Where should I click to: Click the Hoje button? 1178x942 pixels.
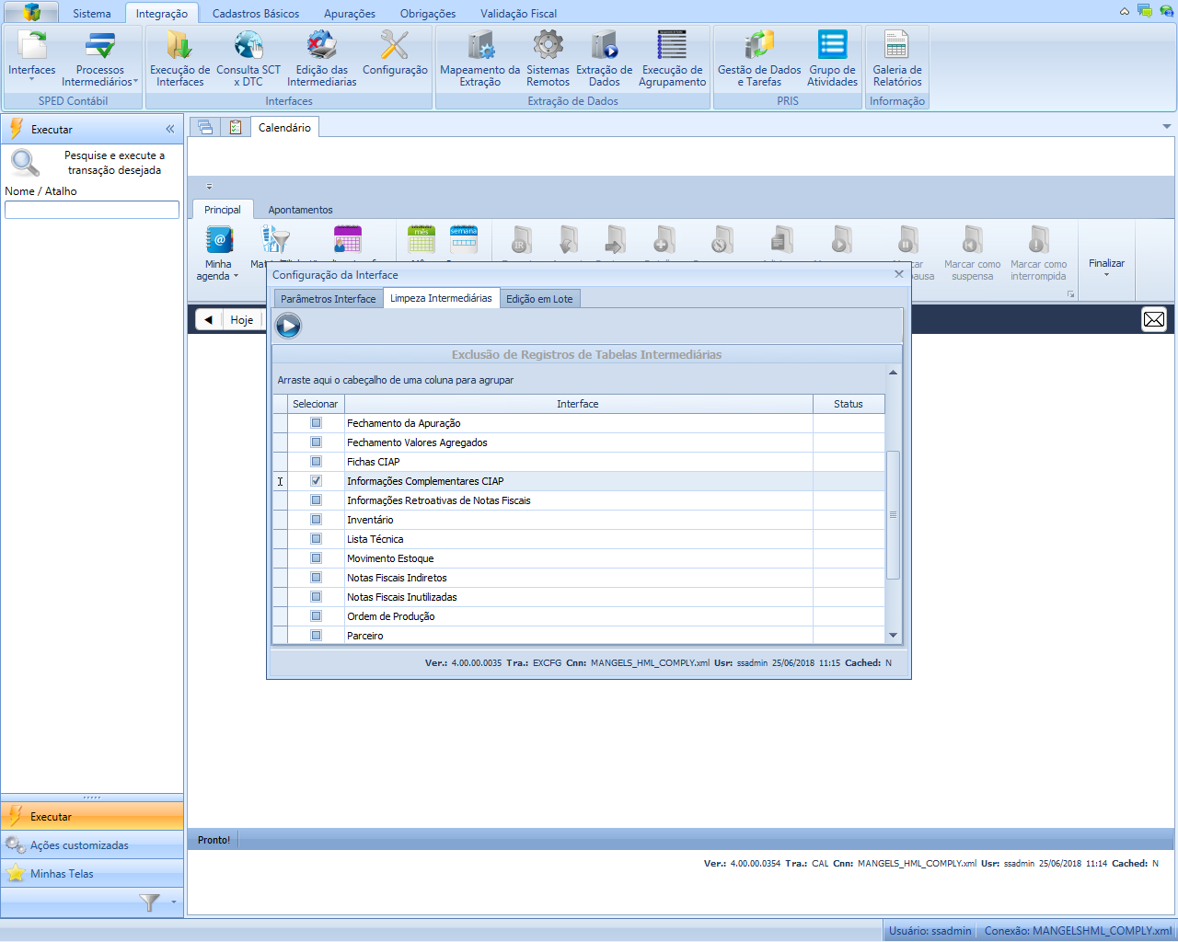click(x=242, y=320)
